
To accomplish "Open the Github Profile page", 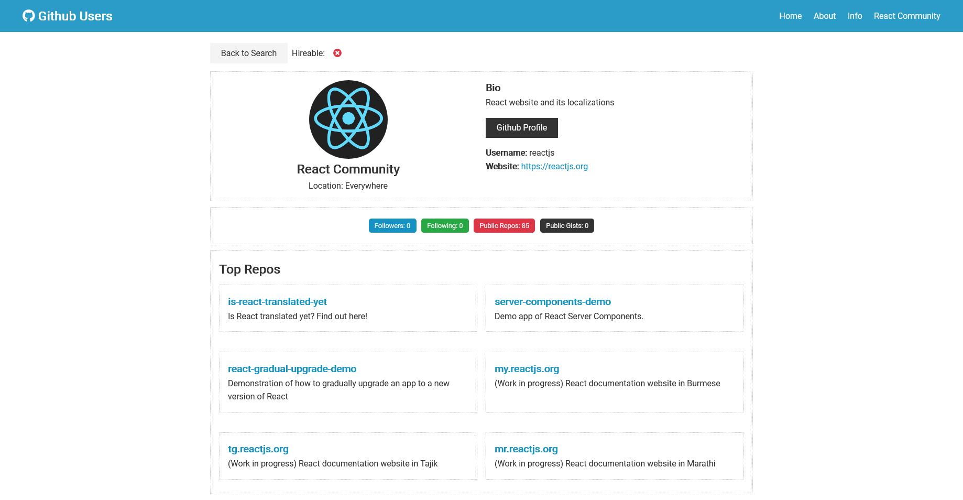I will click(521, 127).
